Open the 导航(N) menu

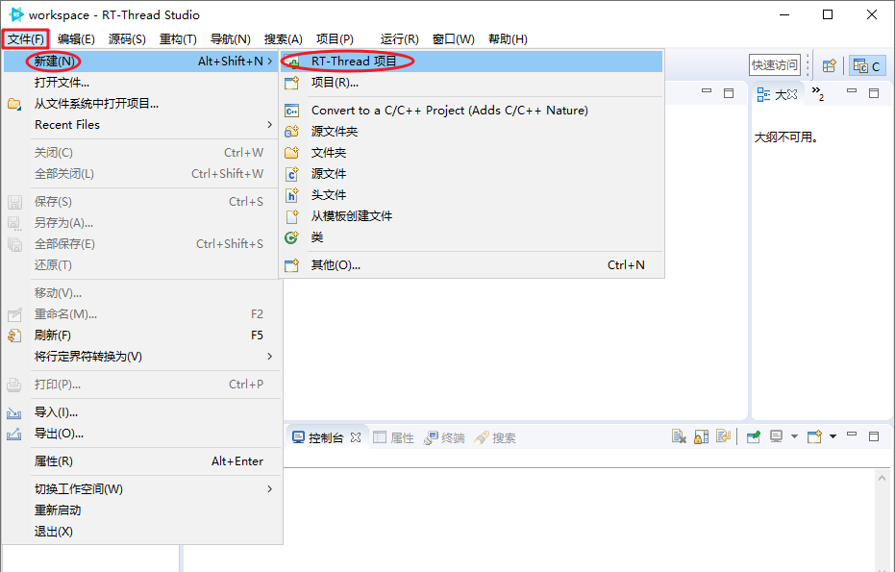coord(231,38)
